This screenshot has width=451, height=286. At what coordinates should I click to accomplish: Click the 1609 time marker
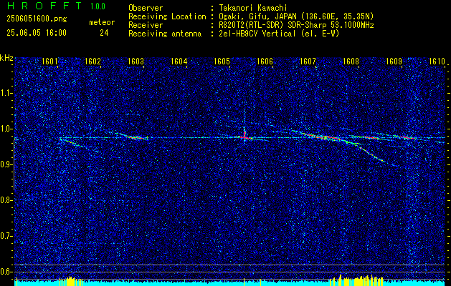point(394,61)
